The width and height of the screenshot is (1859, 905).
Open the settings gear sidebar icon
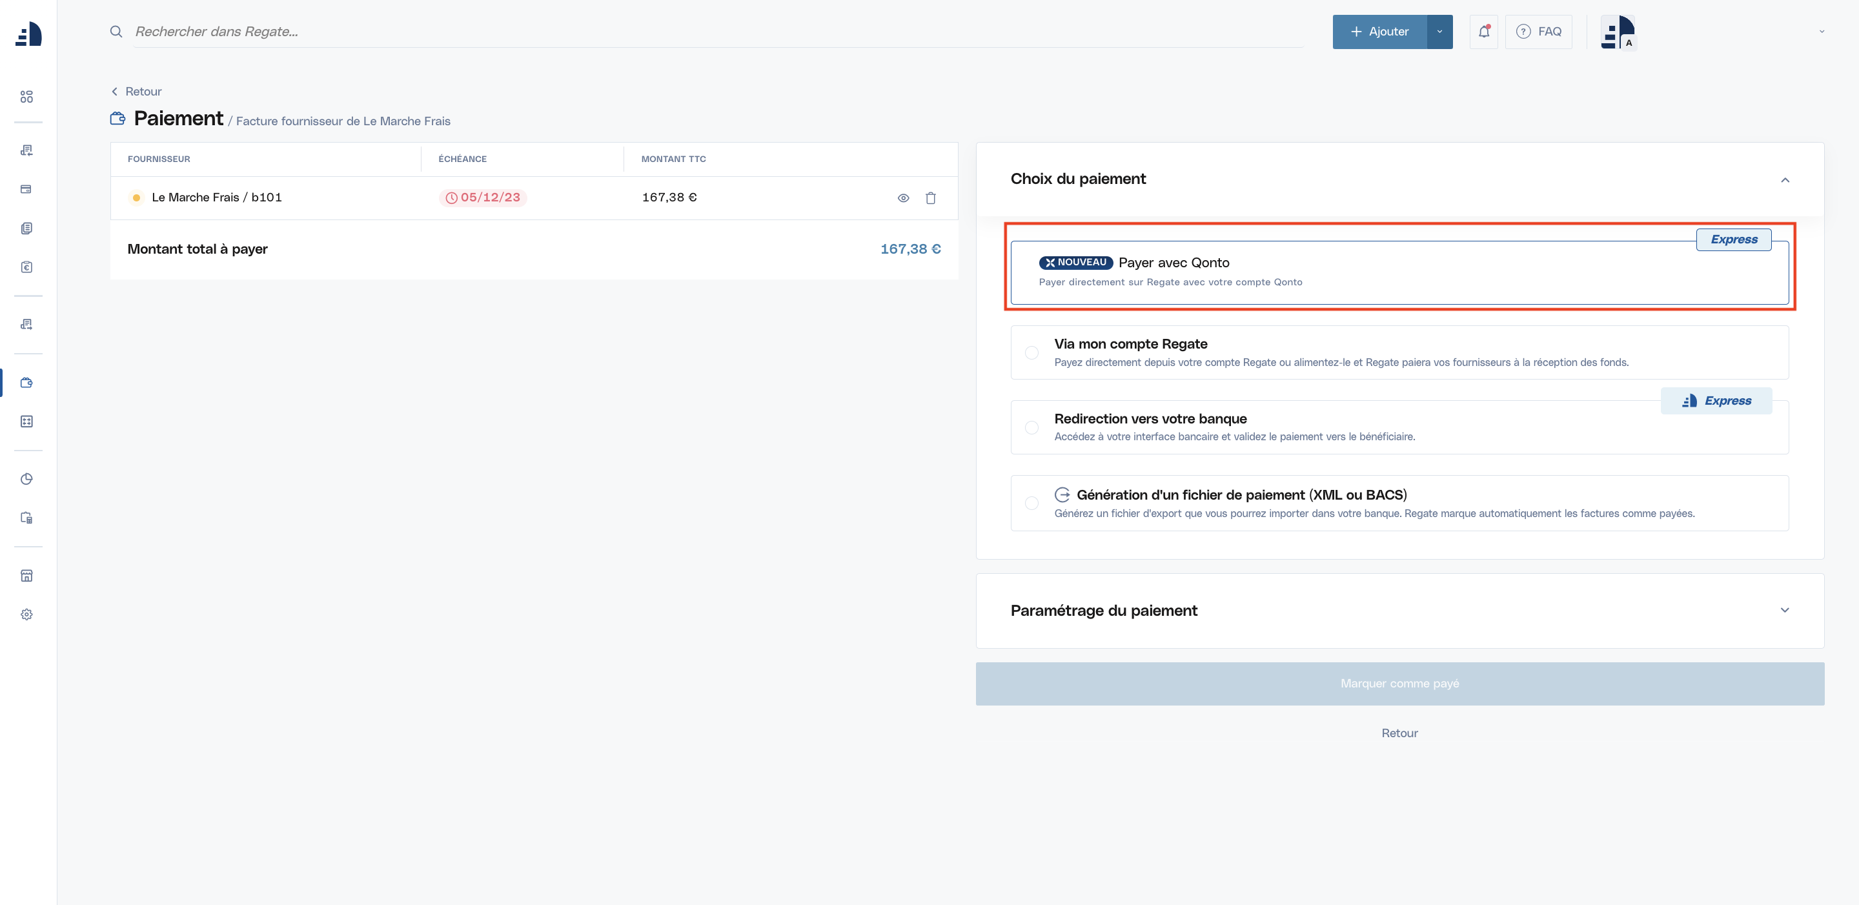coord(26,614)
